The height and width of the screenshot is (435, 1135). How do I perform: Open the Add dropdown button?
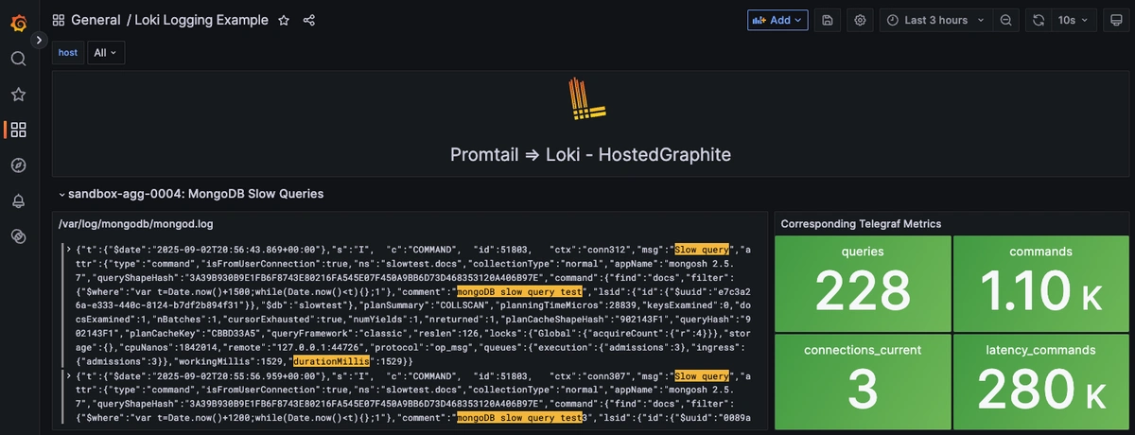pyautogui.click(x=777, y=20)
